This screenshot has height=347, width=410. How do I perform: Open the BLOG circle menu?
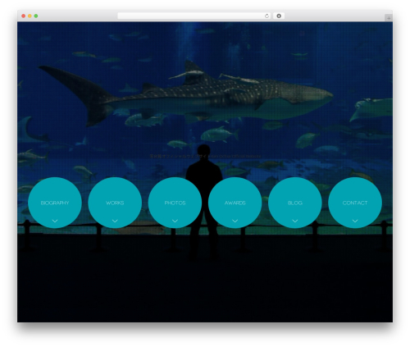pyautogui.click(x=295, y=203)
